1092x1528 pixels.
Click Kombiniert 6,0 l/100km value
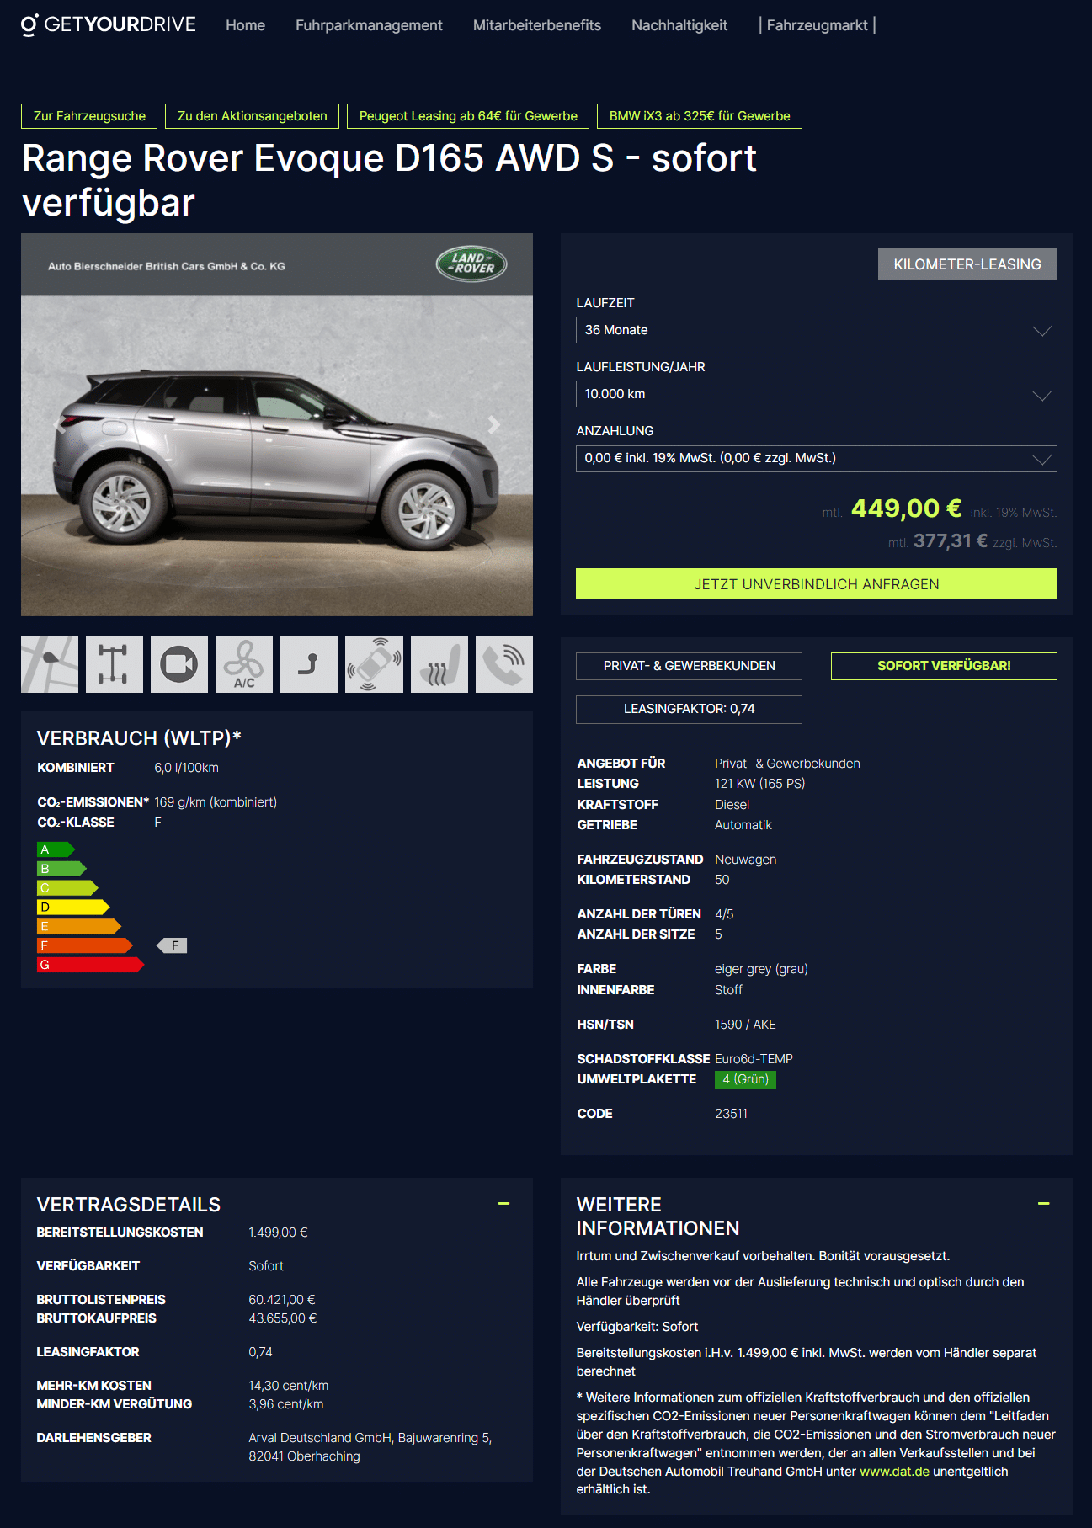tap(186, 768)
